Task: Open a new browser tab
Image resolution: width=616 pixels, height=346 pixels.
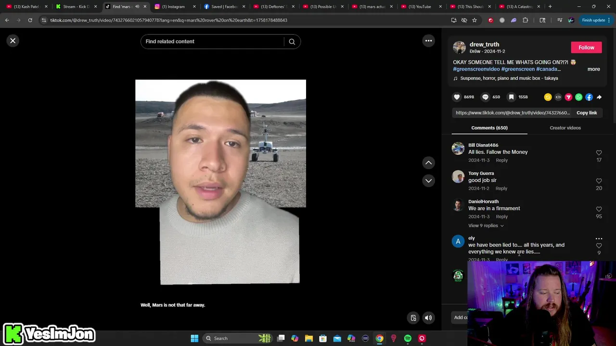Action: [550, 7]
